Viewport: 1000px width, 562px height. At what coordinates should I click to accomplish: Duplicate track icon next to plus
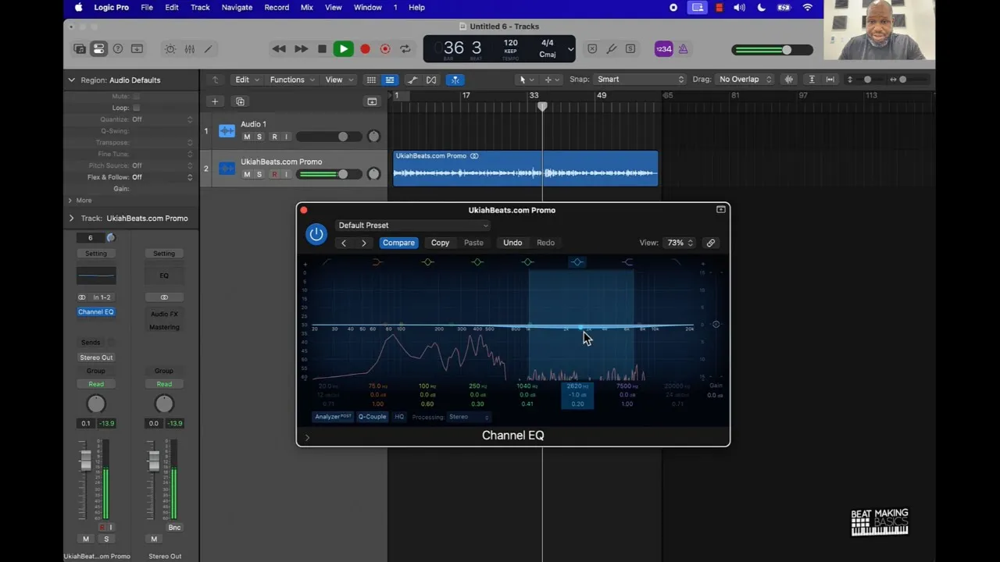pyautogui.click(x=240, y=101)
